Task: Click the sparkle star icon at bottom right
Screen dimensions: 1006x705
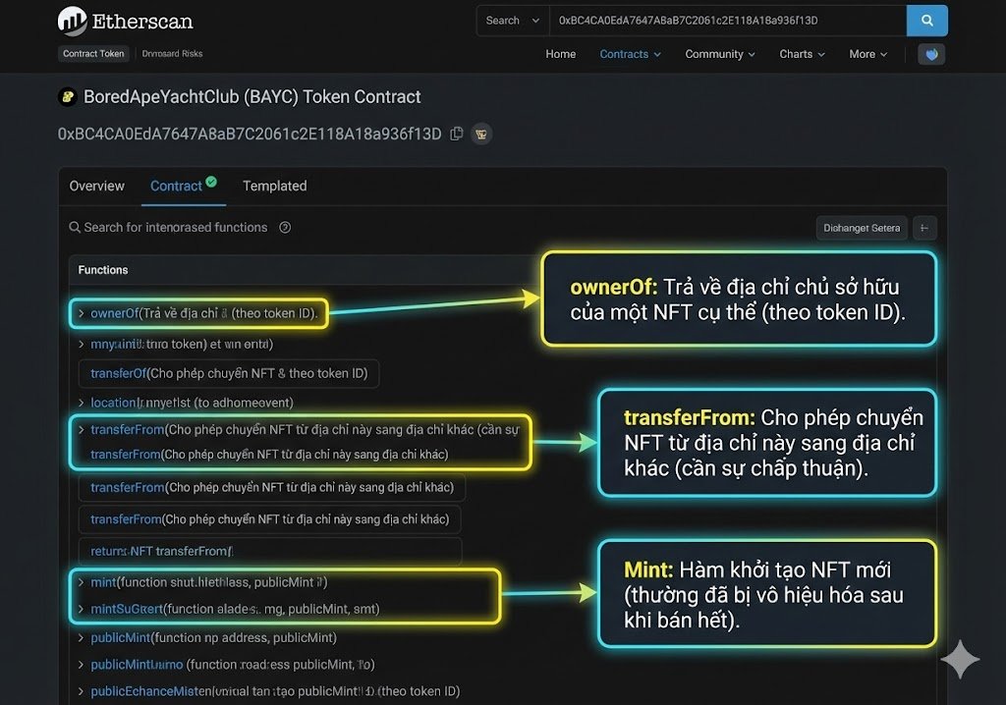Action: 959,659
